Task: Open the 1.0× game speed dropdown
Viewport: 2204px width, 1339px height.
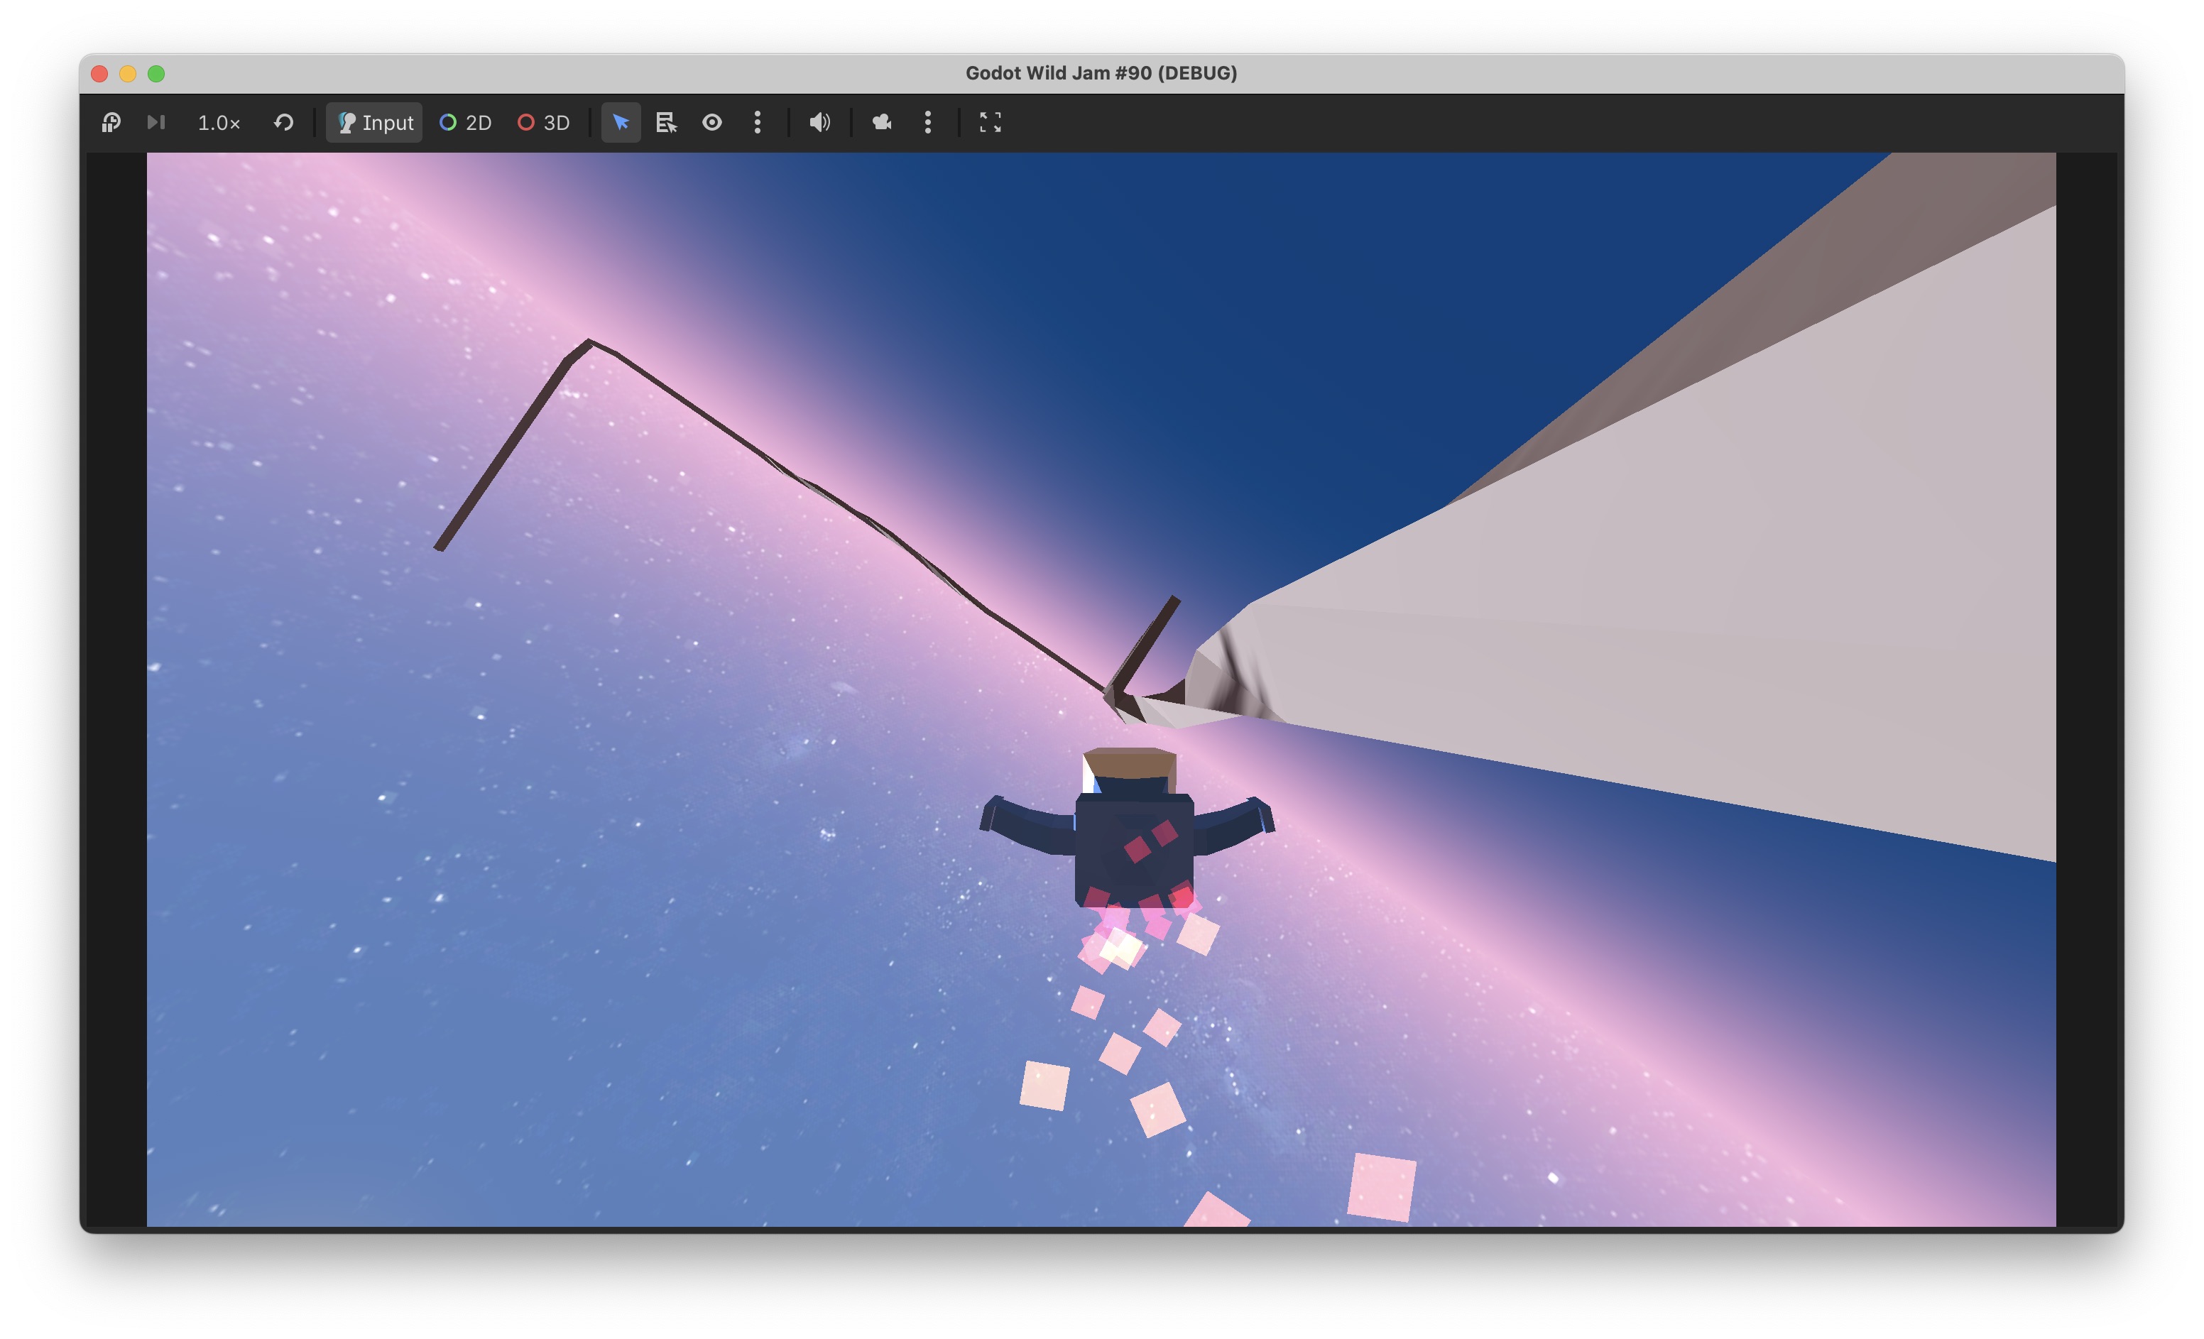Action: click(x=218, y=123)
